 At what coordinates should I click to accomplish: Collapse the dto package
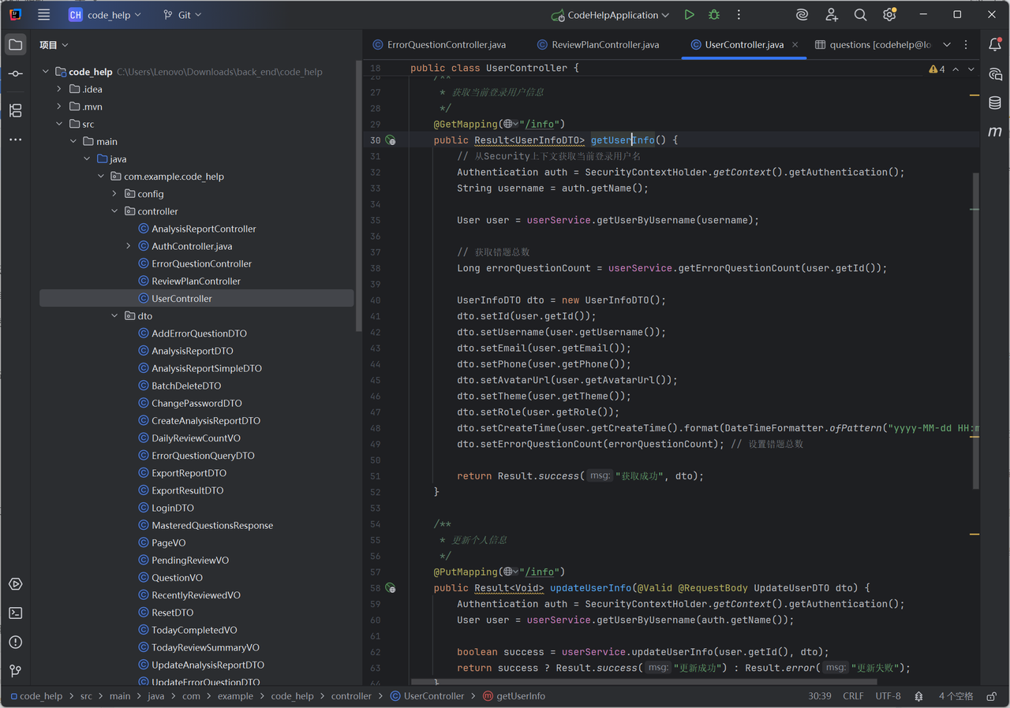(114, 316)
